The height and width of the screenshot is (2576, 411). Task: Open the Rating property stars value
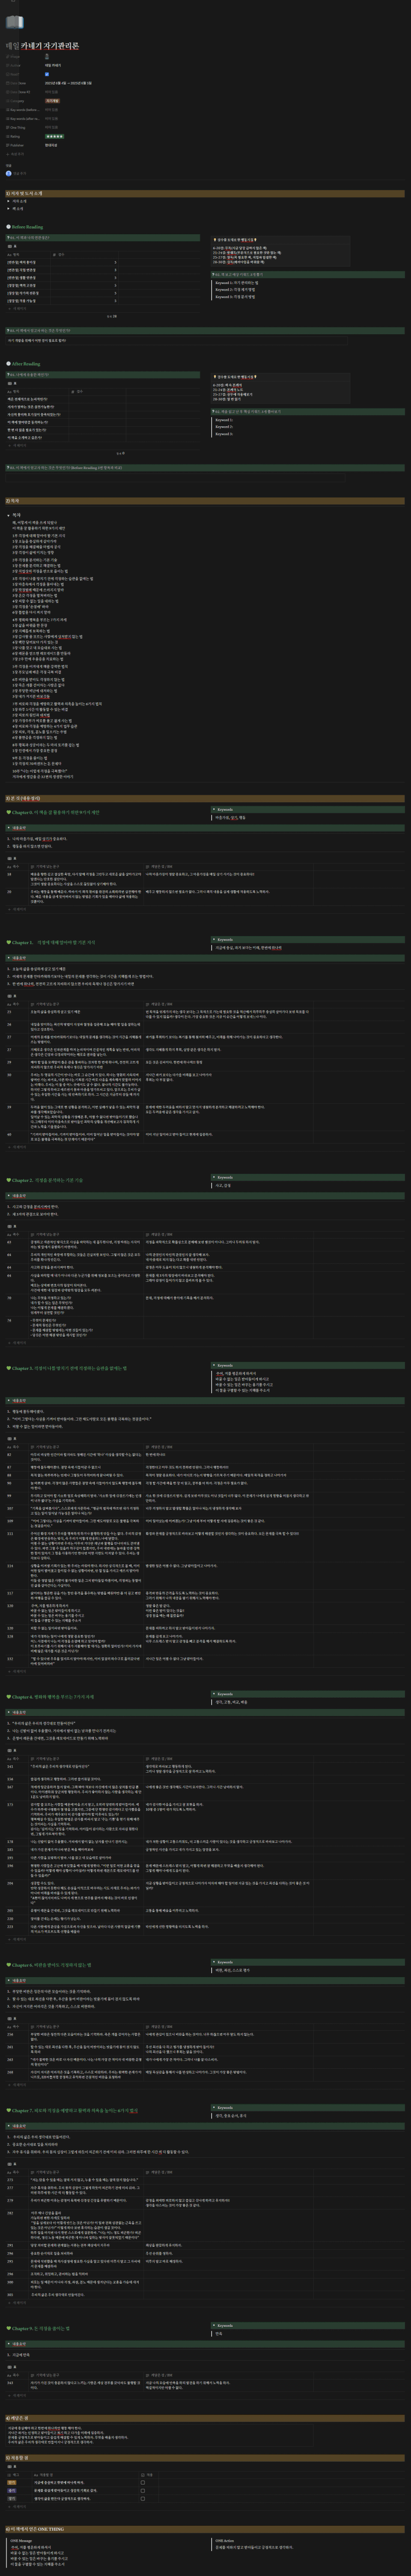click(54, 136)
